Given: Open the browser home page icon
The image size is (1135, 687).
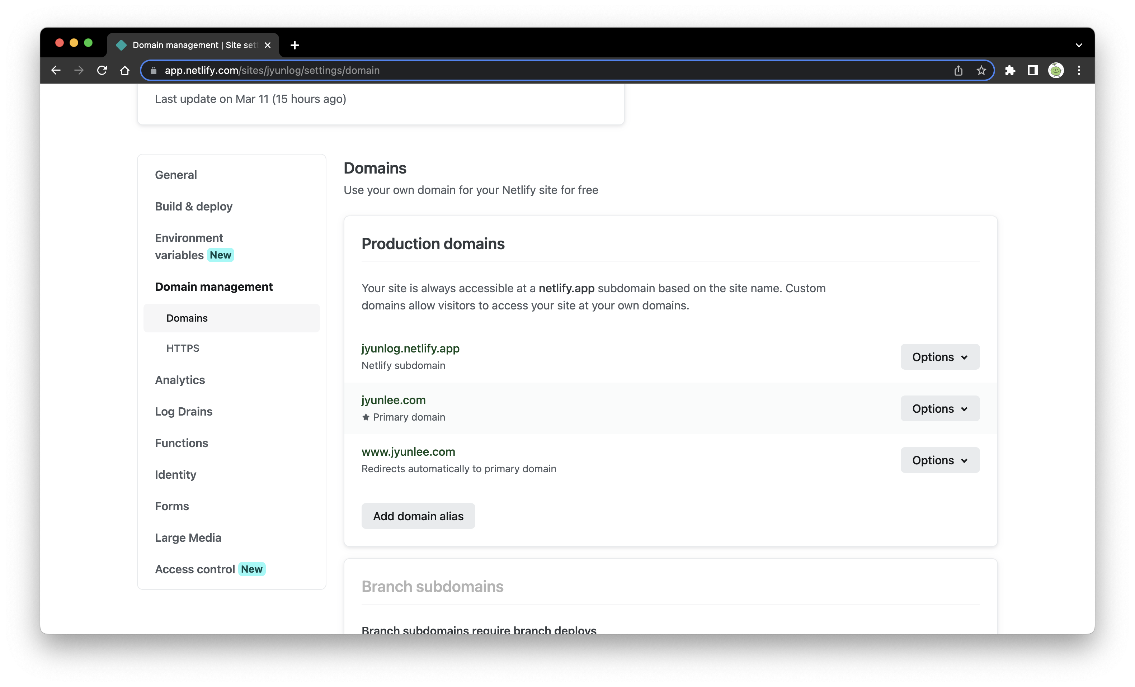Looking at the screenshot, I should pos(125,70).
